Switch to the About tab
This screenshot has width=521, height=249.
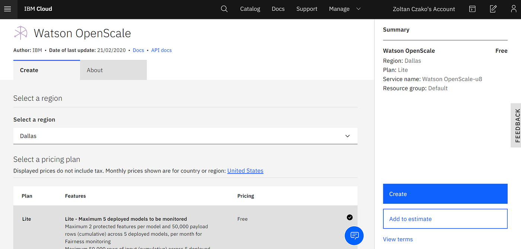(114, 70)
